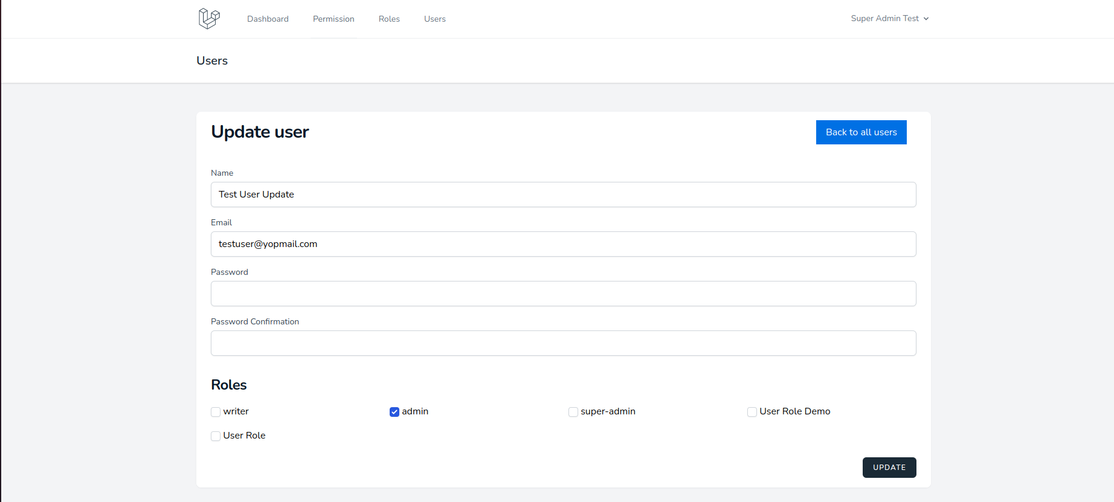Image resolution: width=1114 pixels, height=502 pixels.
Task: Open the Dashboard nav link
Action: pyautogui.click(x=268, y=19)
